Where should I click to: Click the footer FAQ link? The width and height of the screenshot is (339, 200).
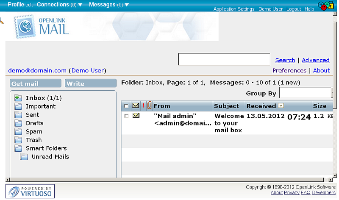[x=306, y=192]
